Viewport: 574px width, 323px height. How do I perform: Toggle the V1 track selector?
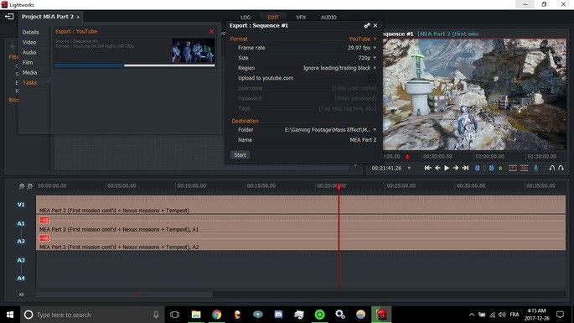[x=21, y=205]
